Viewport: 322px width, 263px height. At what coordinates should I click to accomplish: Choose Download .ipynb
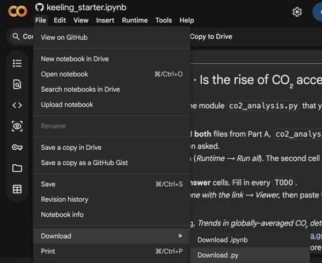point(250,240)
